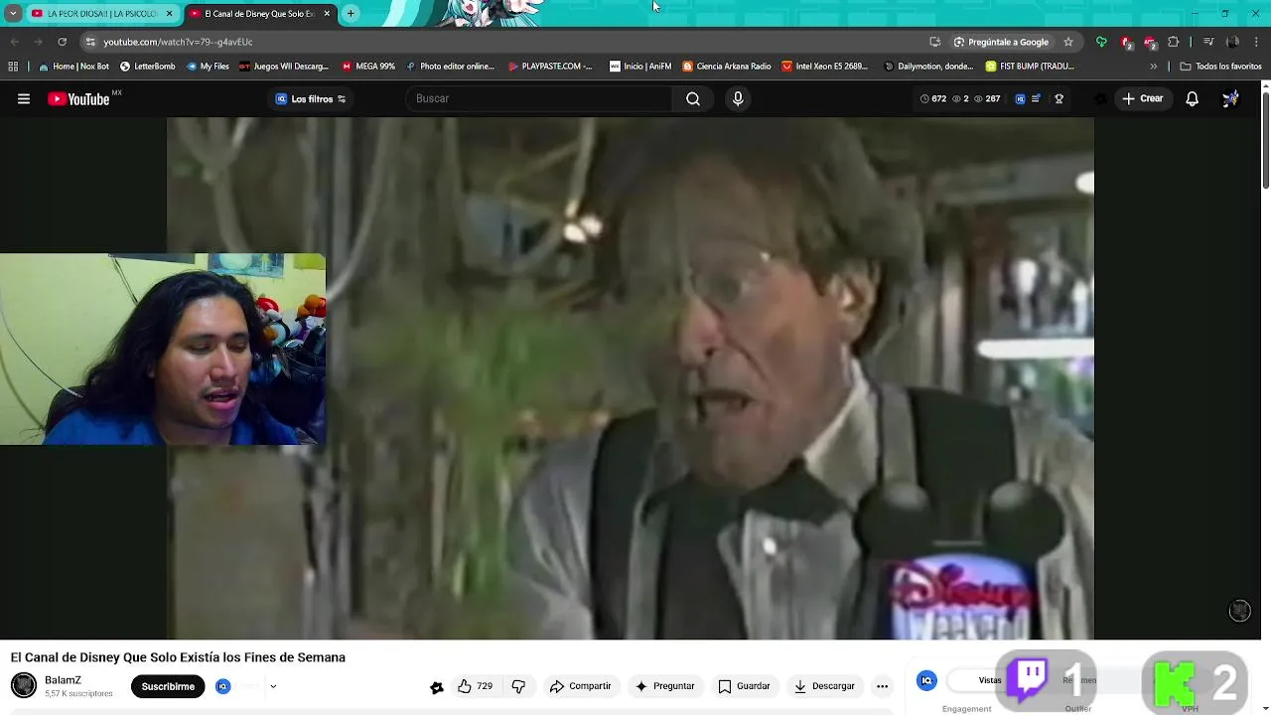Open the YouTube hamburger guide menu
1271x715 pixels.
tap(24, 98)
